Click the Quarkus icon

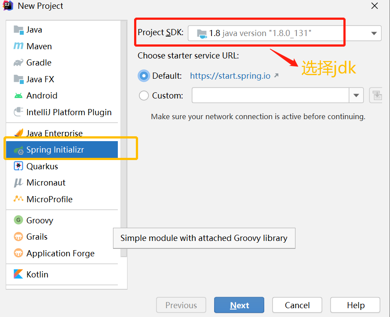click(18, 166)
